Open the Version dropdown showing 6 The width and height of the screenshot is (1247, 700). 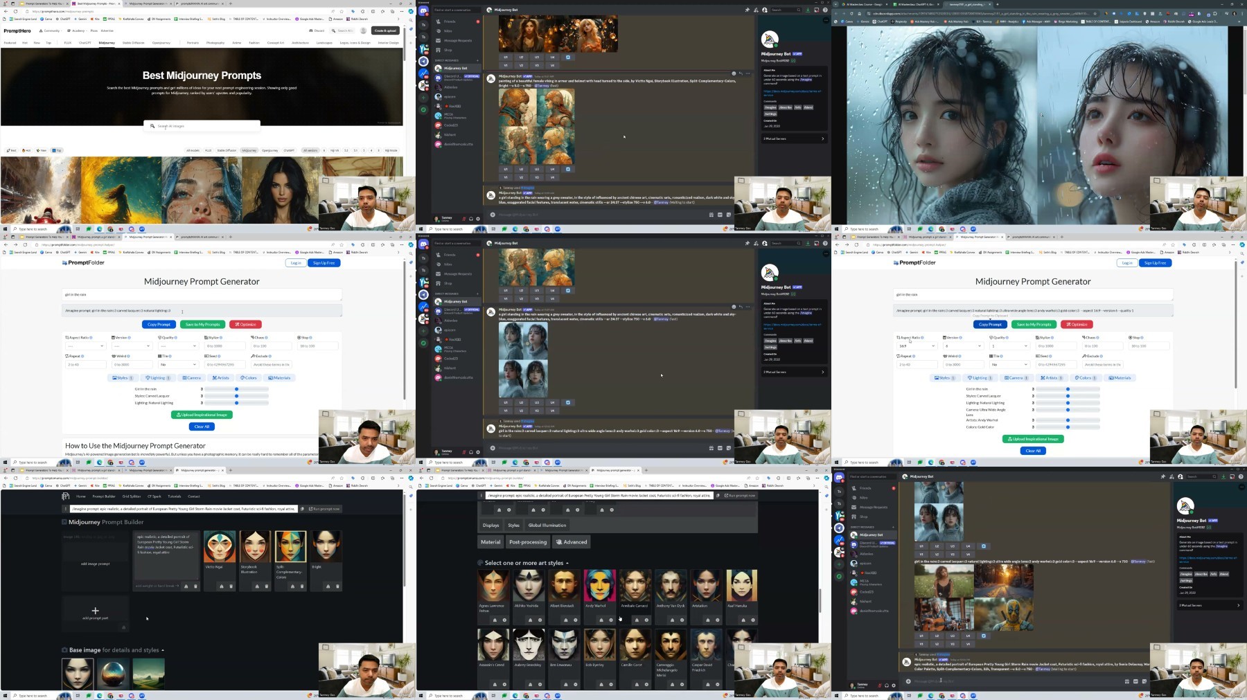click(x=964, y=345)
